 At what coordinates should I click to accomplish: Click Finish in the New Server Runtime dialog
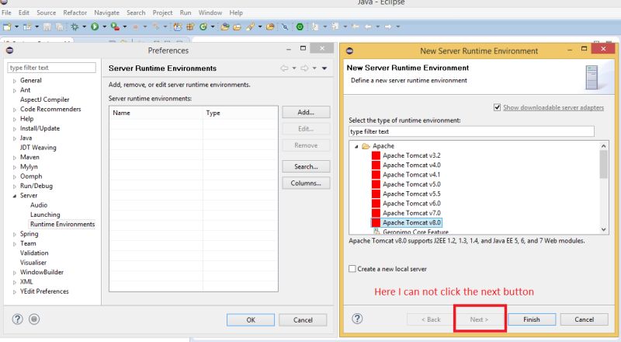click(x=532, y=319)
